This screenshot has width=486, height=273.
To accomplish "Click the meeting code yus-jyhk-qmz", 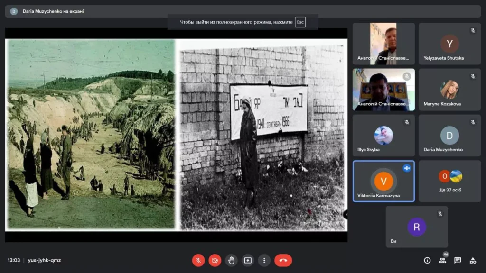I will click(44, 260).
